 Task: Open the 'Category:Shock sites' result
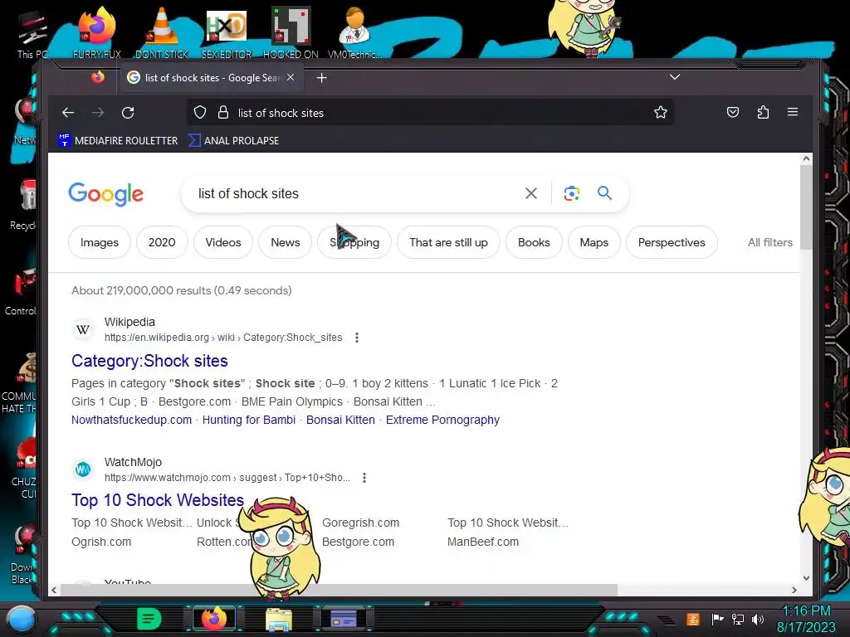tap(149, 361)
